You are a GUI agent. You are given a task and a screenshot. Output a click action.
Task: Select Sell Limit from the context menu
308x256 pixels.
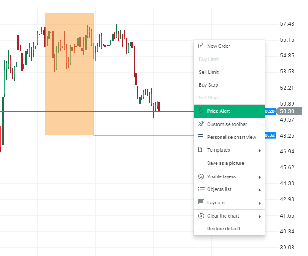[x=209, y=72]
